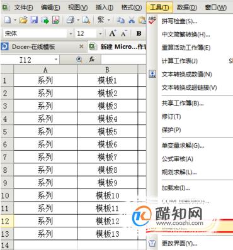Click the printer icon
The height and width of the screenshot is (250, 233).
point(71,20)
